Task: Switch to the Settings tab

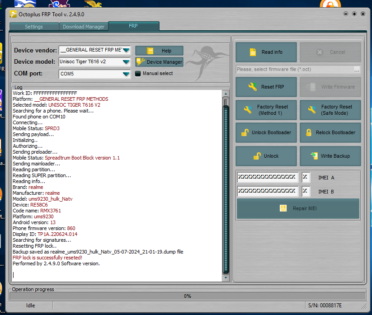Action: pyautogui.click(x=34, y=27)
